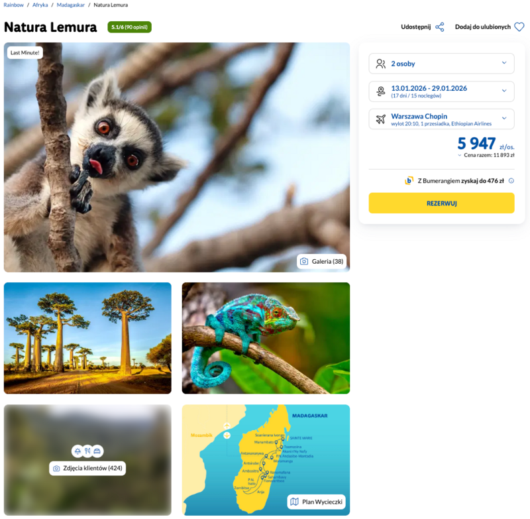Open Madagaskar breadcrumb link
530x519 pixels.
[70, 5]
